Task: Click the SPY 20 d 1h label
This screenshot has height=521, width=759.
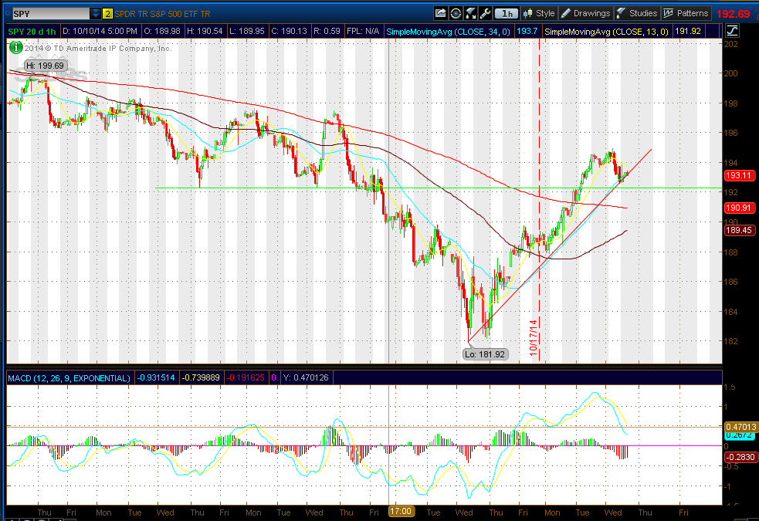Action: point(32,32)
